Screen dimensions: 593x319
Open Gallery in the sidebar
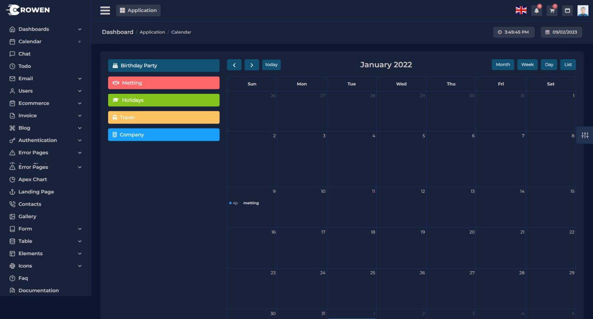point(27,216)
